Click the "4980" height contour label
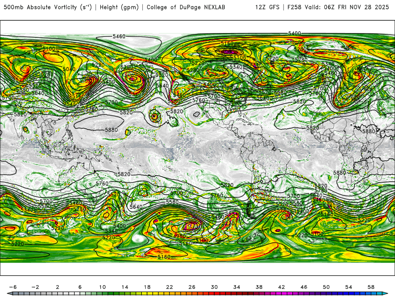 click(x=179, y=236)
